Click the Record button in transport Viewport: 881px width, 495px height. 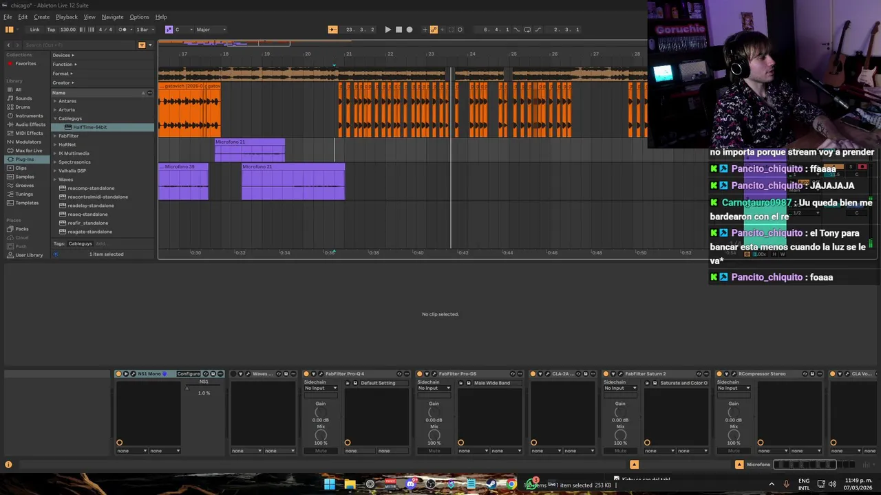(x=410, y=30)
